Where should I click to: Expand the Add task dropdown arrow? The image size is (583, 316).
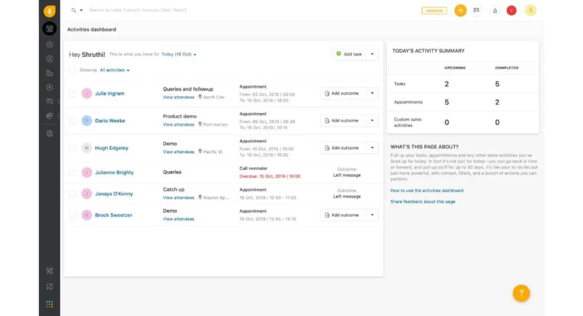372,54
